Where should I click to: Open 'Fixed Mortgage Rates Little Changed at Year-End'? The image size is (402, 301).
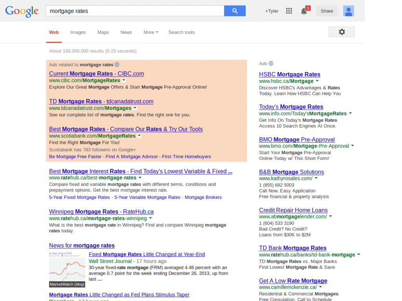147,254
